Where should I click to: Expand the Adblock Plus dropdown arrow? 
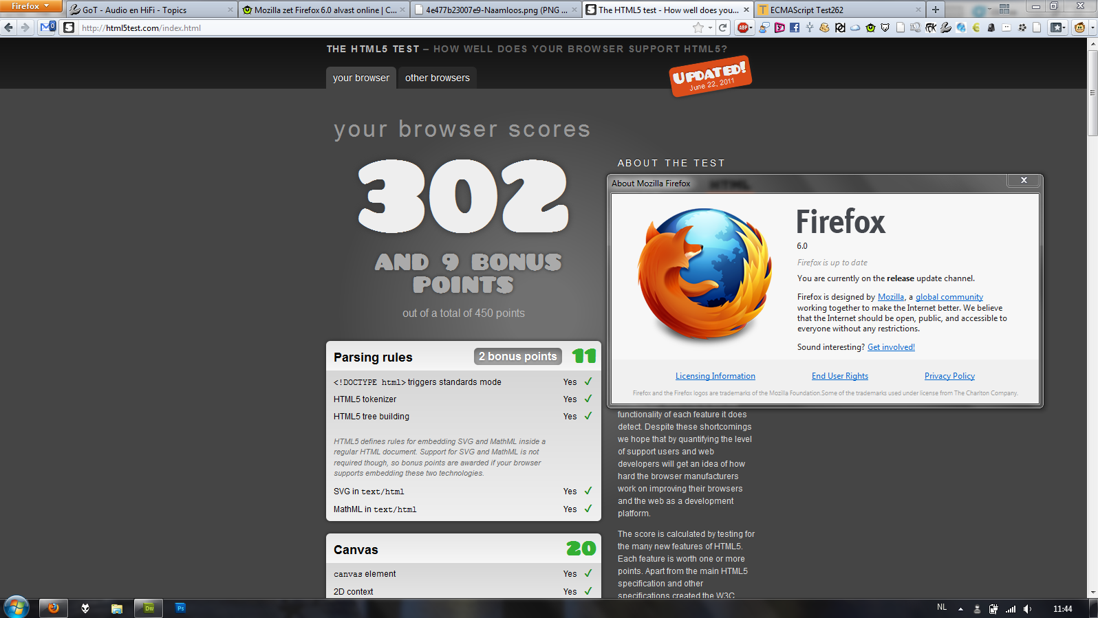click(751, 28)
